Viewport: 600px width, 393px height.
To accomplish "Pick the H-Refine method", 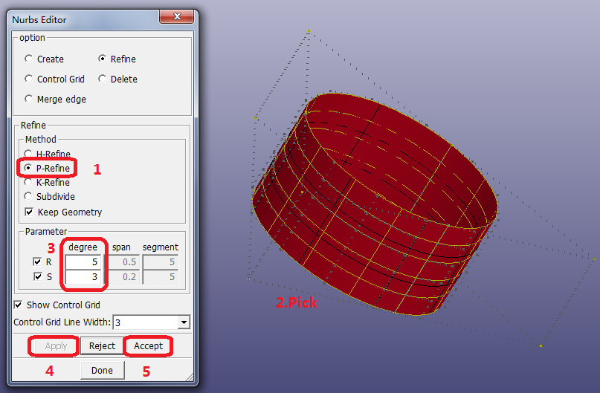I will click(x=29, y=155).
